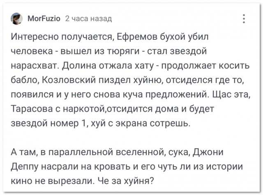This screenshot has height=195, width=263.
Task: Open the comment options three-dot menu
Action: pyautogui.click(x=244, y=18)
